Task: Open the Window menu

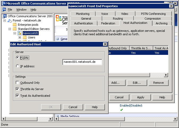Action: 21,10
